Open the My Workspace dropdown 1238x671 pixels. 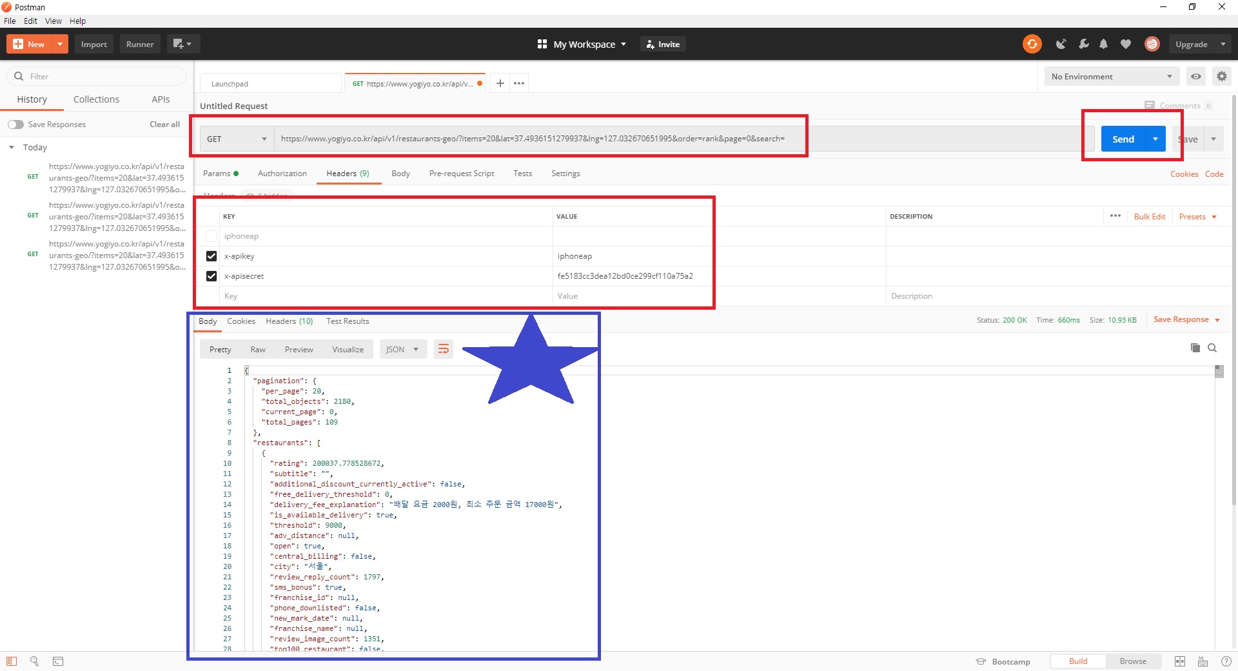(x=582, y=44)
